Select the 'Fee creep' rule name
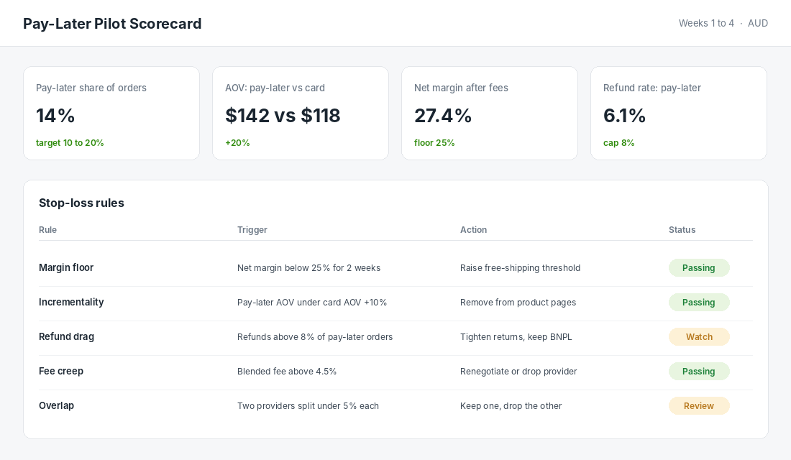Image resolution: width=791 pixels, height=460 pixels. point(61,371)
